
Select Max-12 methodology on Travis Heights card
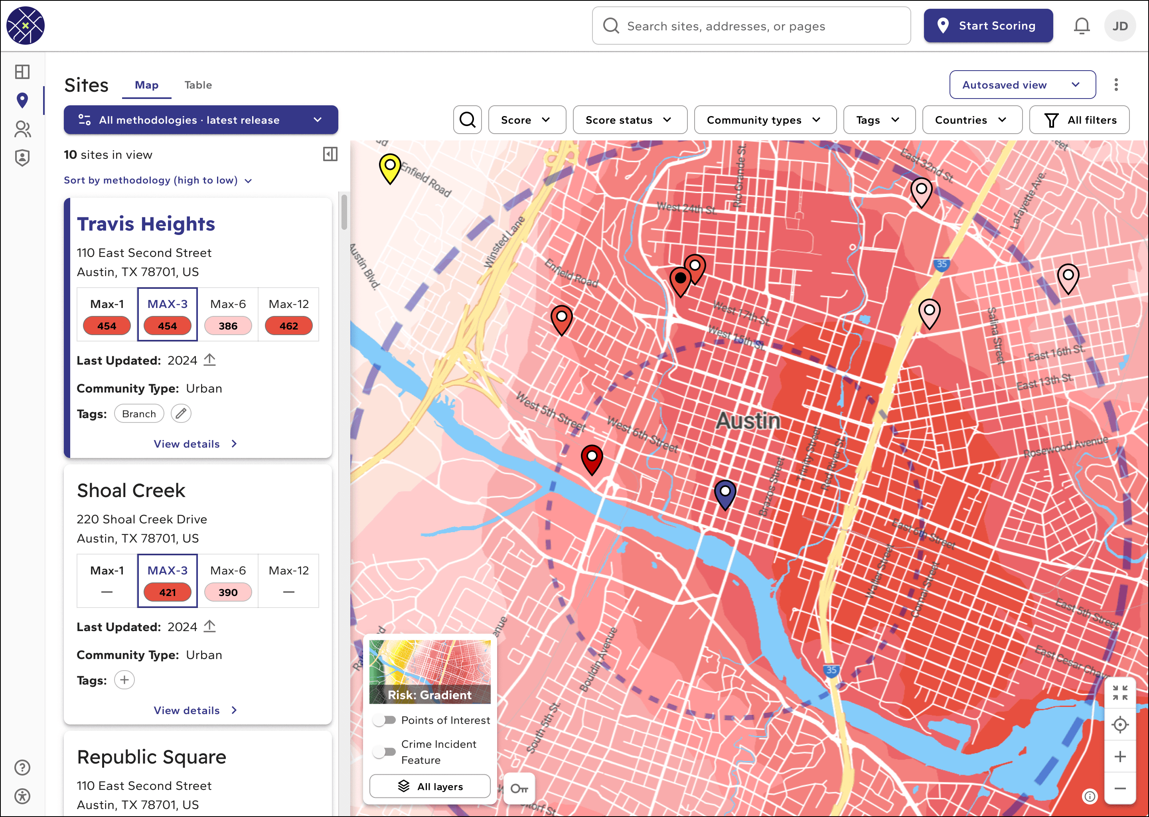coord(288,314)
